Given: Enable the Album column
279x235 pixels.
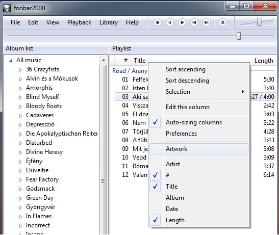Looking at the screenshot, I should pos(199,198).
